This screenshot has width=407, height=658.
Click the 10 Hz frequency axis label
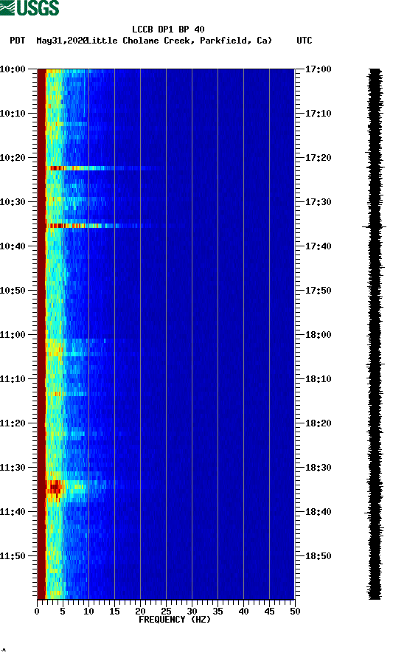[x=88, y=612]
